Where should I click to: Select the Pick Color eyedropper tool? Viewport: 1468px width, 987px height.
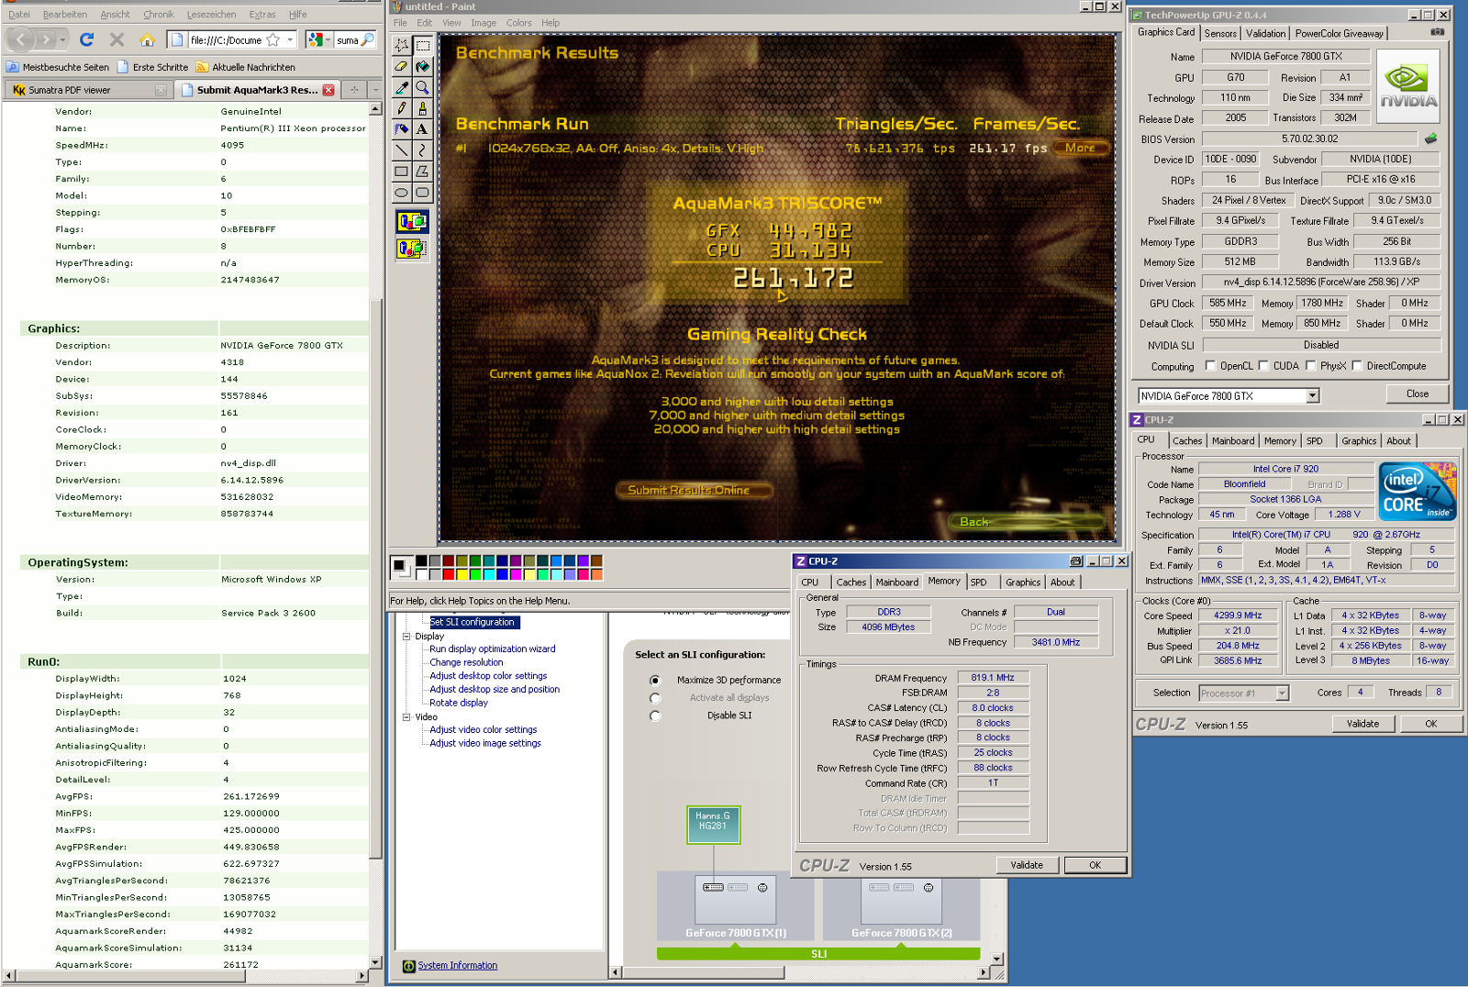click(402, 87)
